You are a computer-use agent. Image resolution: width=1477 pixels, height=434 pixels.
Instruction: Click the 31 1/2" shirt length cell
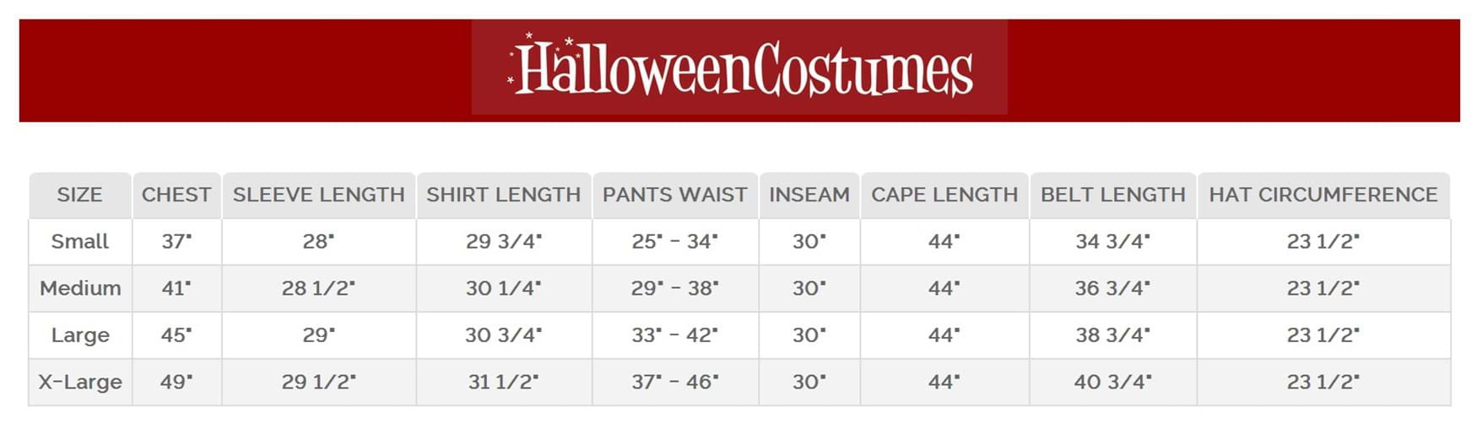(x=504, y=383)
